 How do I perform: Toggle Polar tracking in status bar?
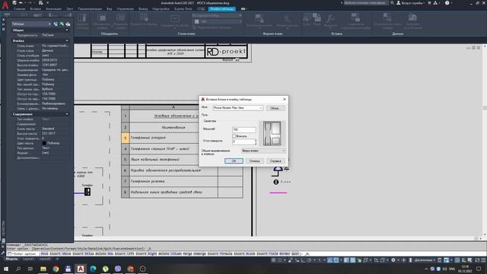point(310,260)
